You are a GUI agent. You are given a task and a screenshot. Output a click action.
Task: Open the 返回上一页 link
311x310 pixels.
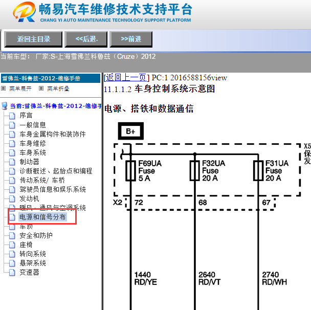[126, 78]
